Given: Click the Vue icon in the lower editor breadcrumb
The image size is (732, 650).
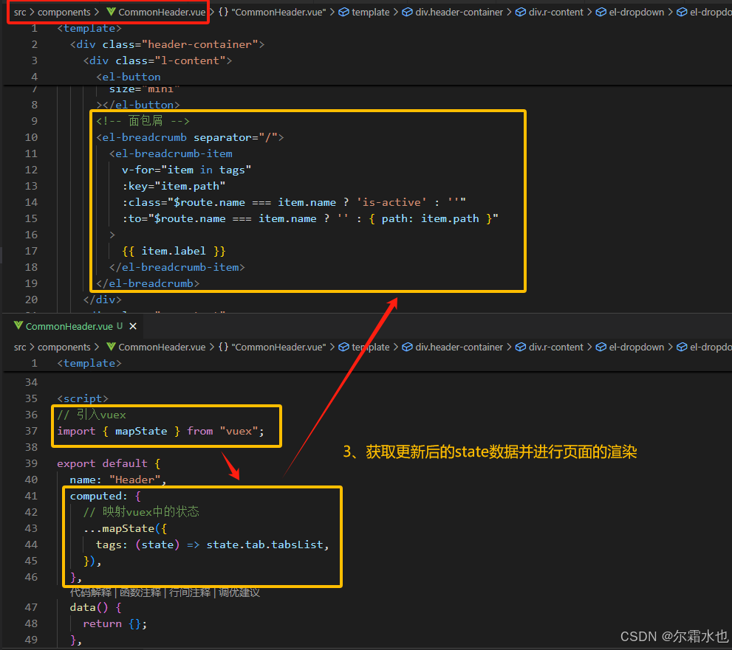Looking at the screenshot, I should tap(111, 347).
